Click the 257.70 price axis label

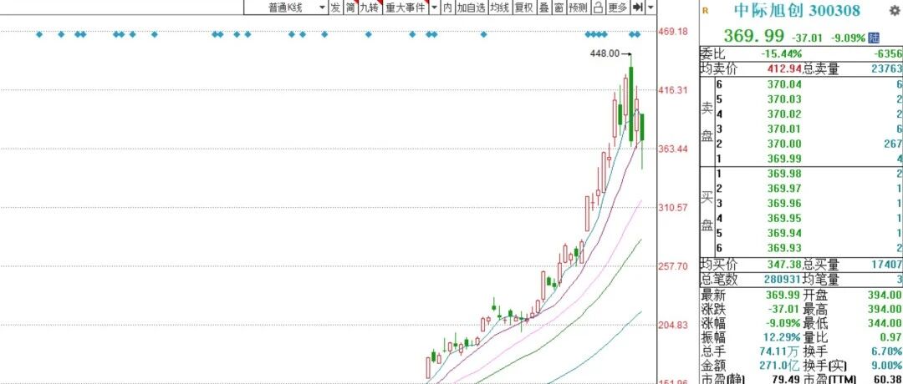(x=672, y=266)
